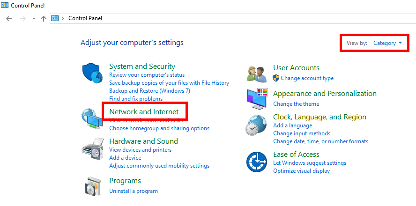
Task: Open Backup and Restore (Windows 7)
Action: pos(149,90)
